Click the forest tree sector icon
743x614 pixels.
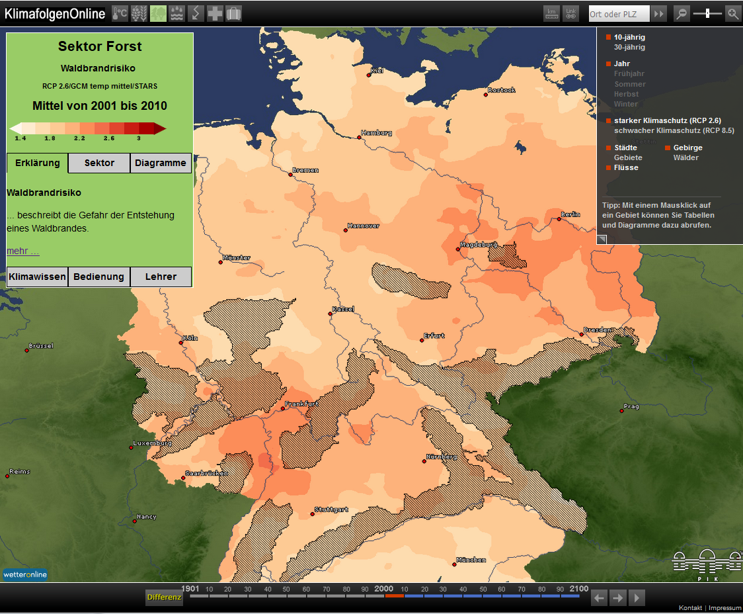tap(158, 13)
